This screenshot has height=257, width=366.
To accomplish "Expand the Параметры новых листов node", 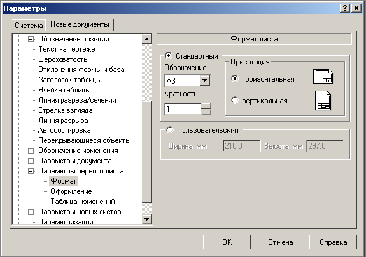I will pos(31,212).
